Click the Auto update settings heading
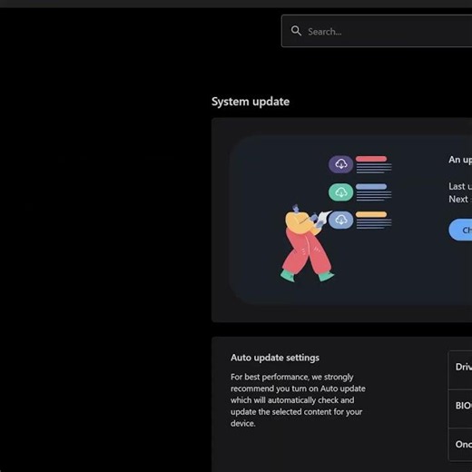The width and height of the screenshot is (472, 472). point(275,358)
